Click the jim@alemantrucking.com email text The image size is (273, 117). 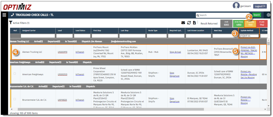pos(123,42)
